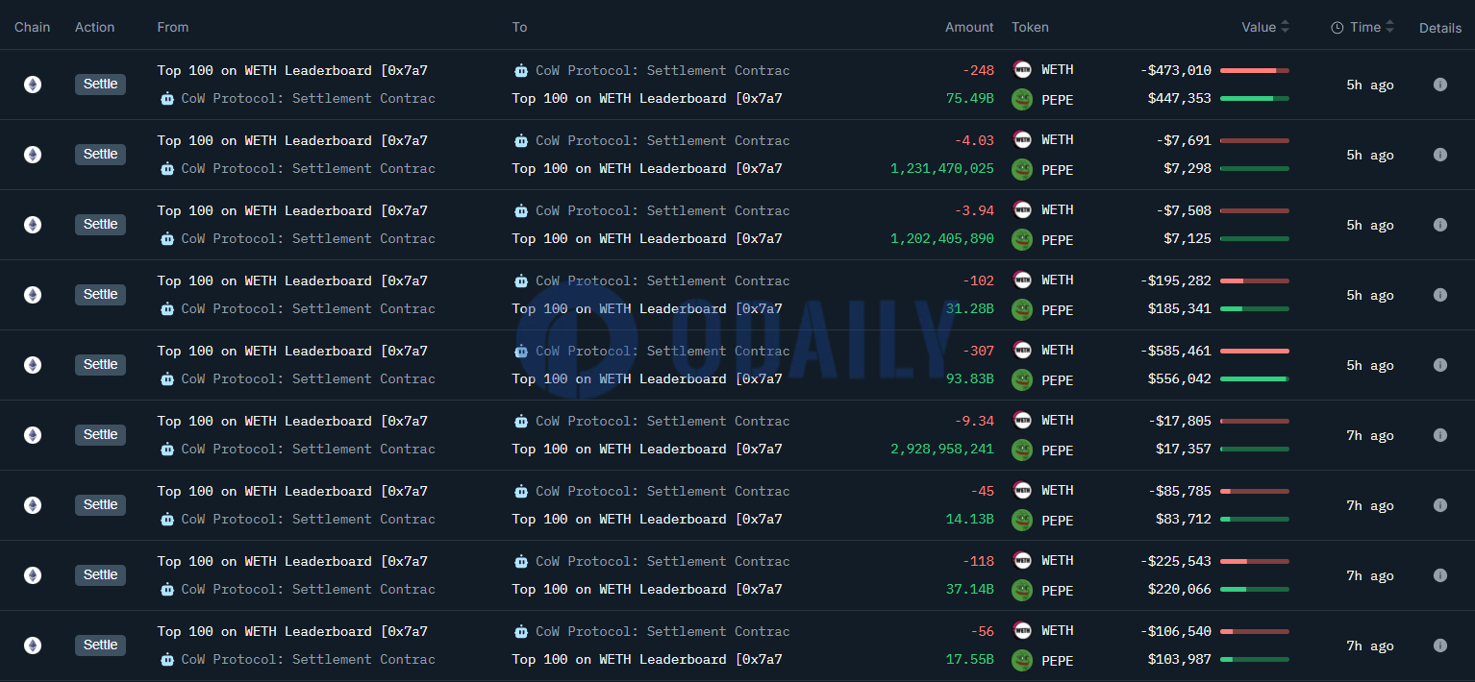Open details info for the -9.34 WETH row
1475x682 pixels.
point(1439,435)
